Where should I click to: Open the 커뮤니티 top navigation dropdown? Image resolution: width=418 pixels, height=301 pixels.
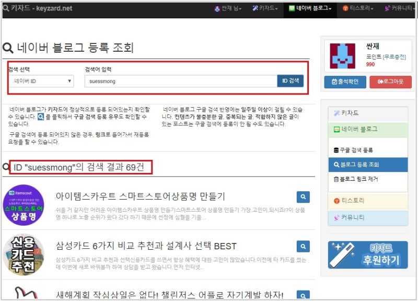[x=400, y=8]
